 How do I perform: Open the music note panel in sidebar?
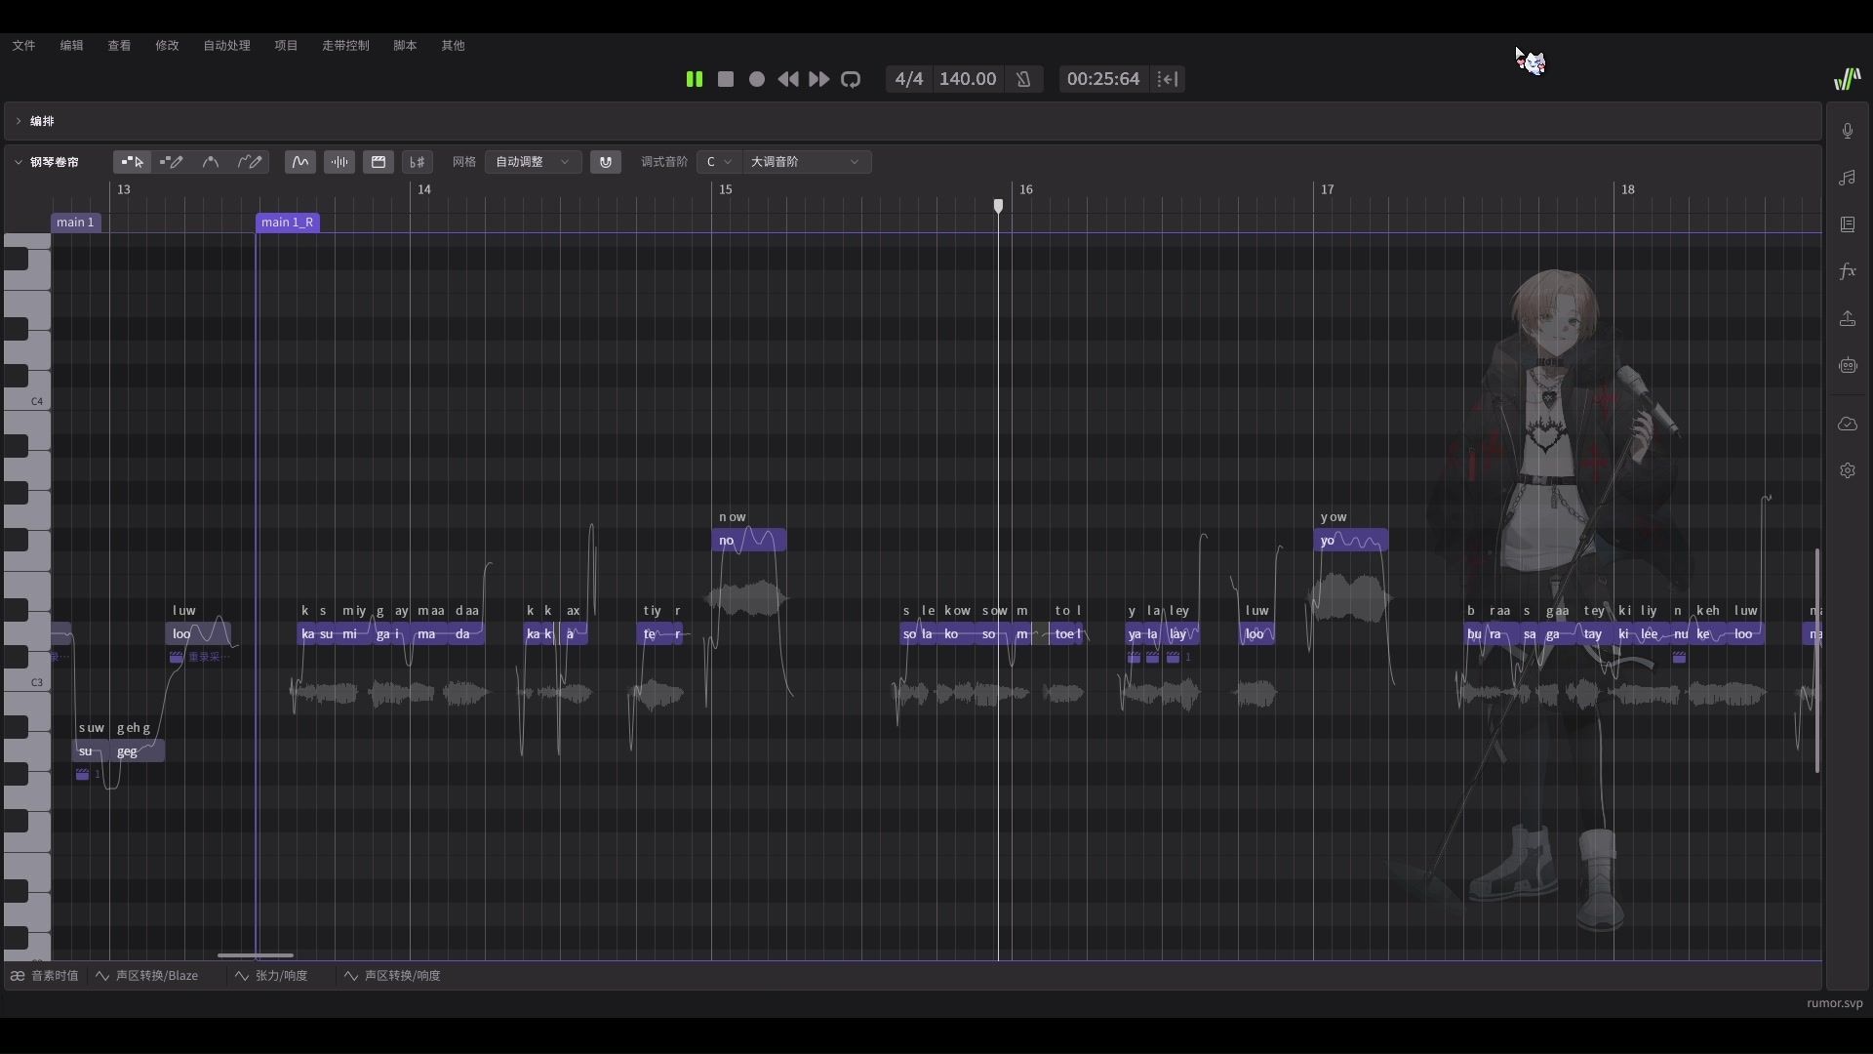coord(1848,178)
